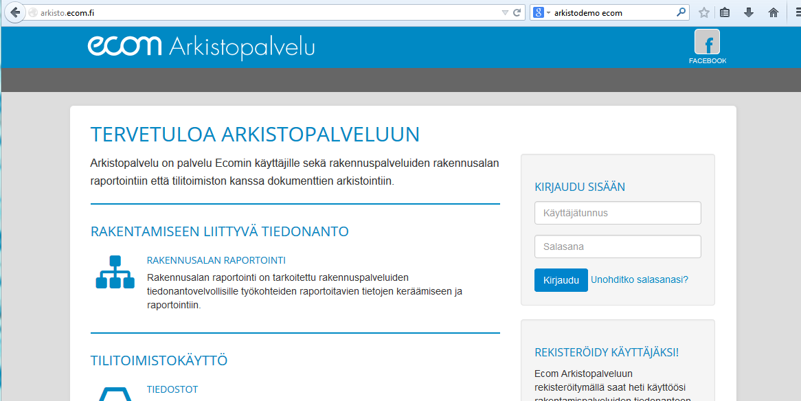Focus the Käyttäjätunnus username field

[618, 213]
